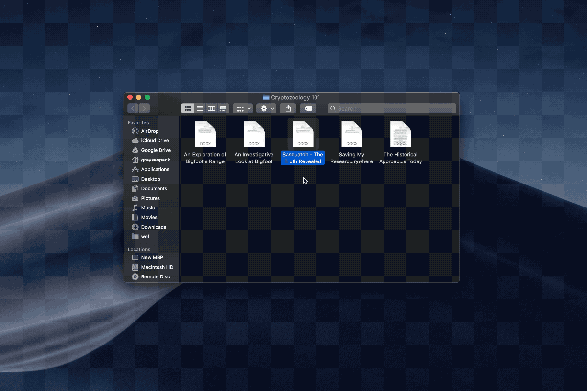Viewport: 587px width, 391px height.
Task: Click the Share button in toolbar
Action: [288, 108]
